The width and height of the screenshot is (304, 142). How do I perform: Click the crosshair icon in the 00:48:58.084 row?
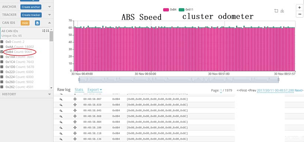[75, 122]
